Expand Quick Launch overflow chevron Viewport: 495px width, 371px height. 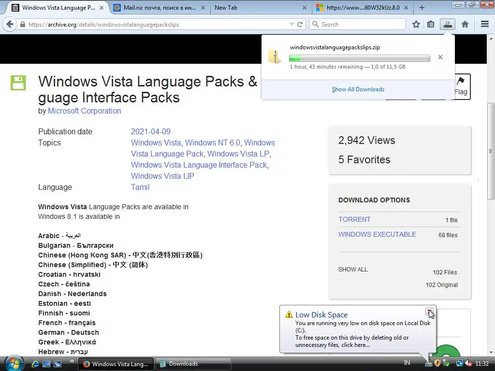pos(72,361)
